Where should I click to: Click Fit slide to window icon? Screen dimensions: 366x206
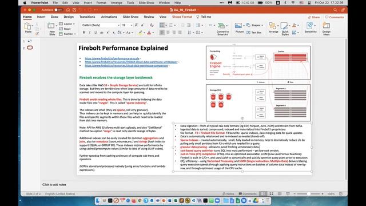[341, 194]
